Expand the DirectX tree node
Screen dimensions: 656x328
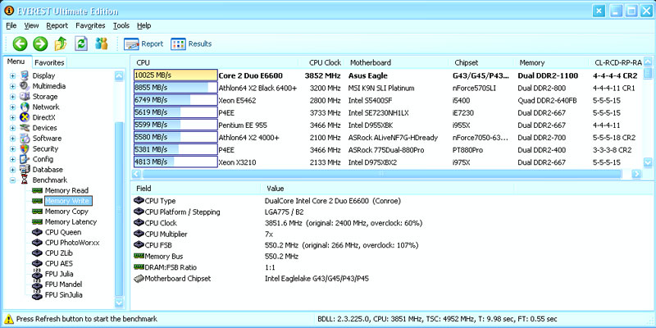point(12,117)
